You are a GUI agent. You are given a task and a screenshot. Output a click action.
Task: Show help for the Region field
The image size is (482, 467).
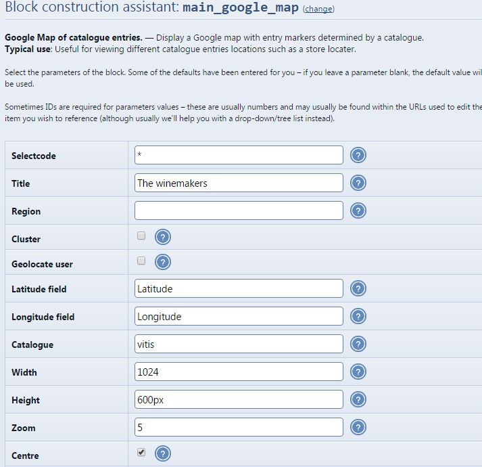pyautogui.click(x=358, y=211)
